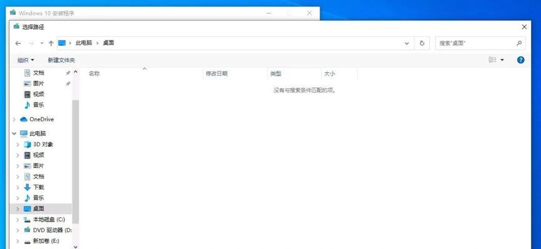
Task: Refresh the current folder view
Action: click(x=422, y=44)
